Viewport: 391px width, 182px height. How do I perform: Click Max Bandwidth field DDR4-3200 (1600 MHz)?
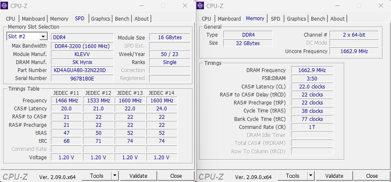pos(82,46)
